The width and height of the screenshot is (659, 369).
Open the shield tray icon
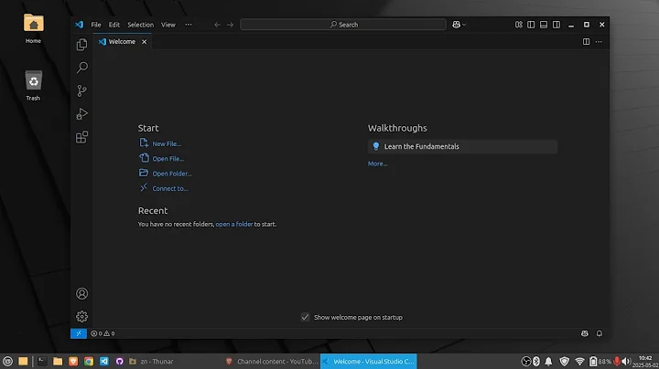565,361
